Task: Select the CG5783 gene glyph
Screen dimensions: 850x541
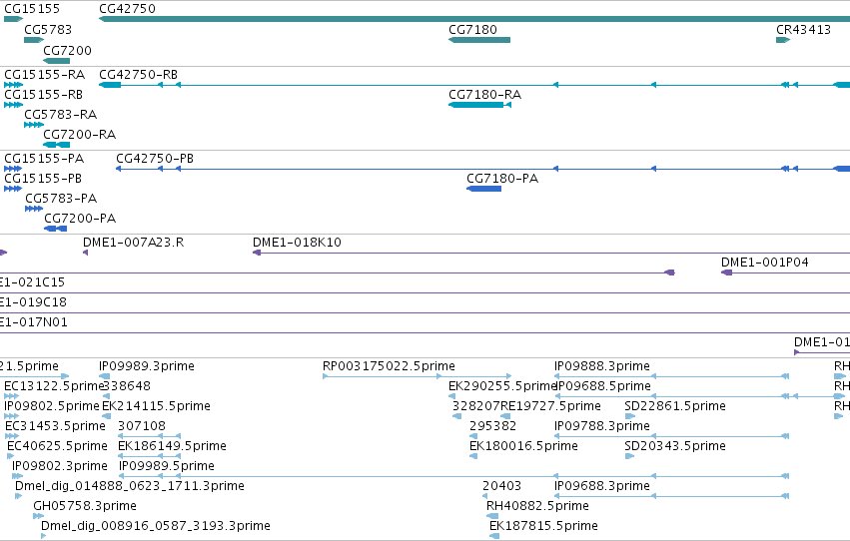Action: [34, 40]
